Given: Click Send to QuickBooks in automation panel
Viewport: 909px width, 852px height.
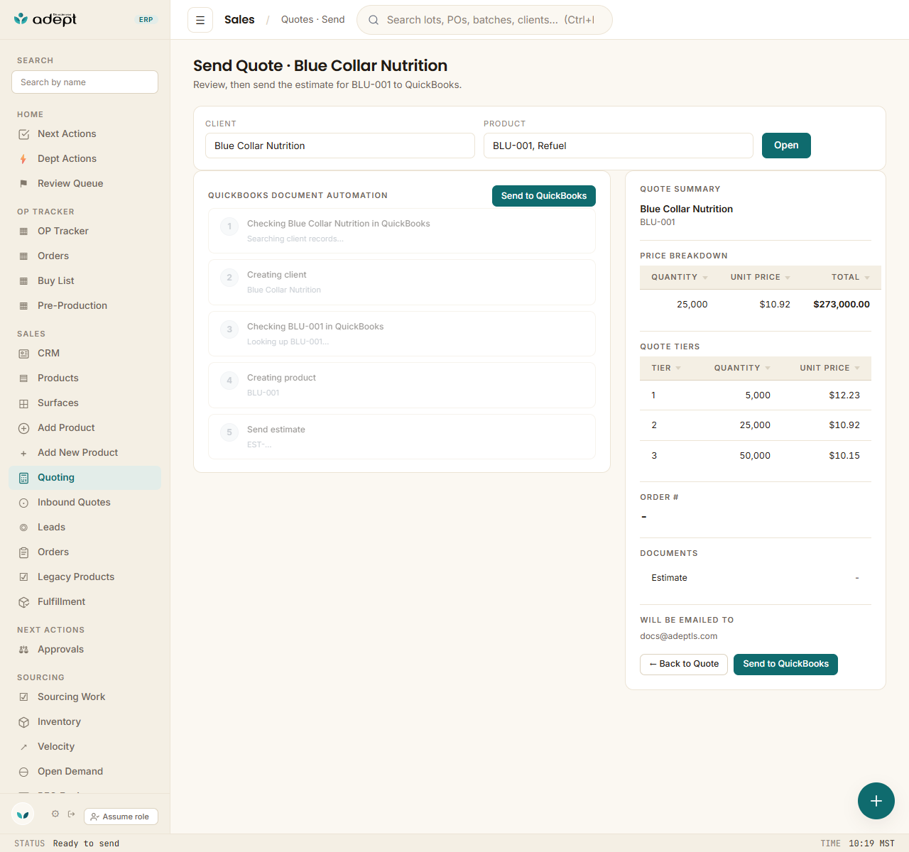Looking at the screenshot, I should point(544,196).
